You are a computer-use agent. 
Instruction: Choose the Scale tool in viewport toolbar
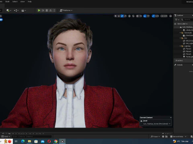click(125, 16)
